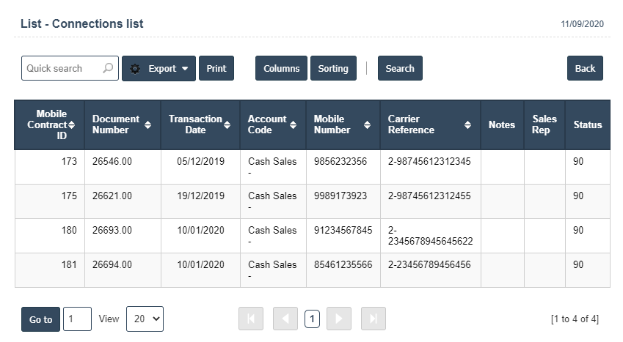Select page 1 in pagination
This screenshot has height=342, width=623.
(x=312, y=319)
